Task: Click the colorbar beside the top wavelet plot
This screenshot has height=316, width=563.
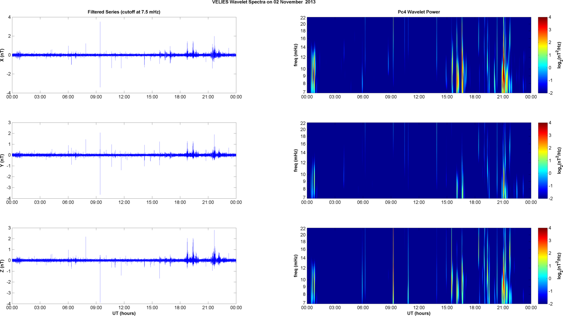Action: click(x=543, y=55)
